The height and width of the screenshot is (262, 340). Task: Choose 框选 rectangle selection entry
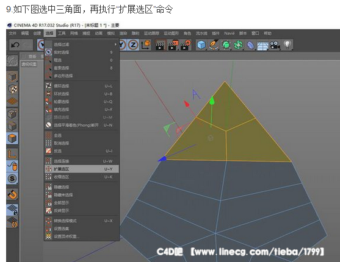(82, 60)
